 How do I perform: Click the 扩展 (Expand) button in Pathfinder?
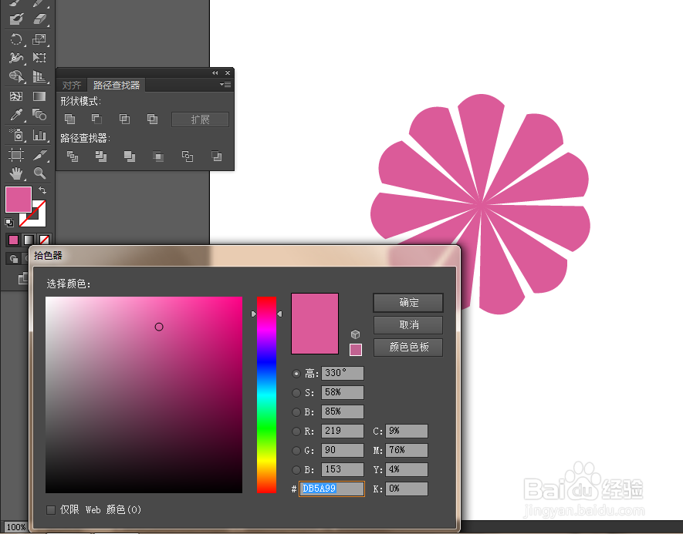201,119
